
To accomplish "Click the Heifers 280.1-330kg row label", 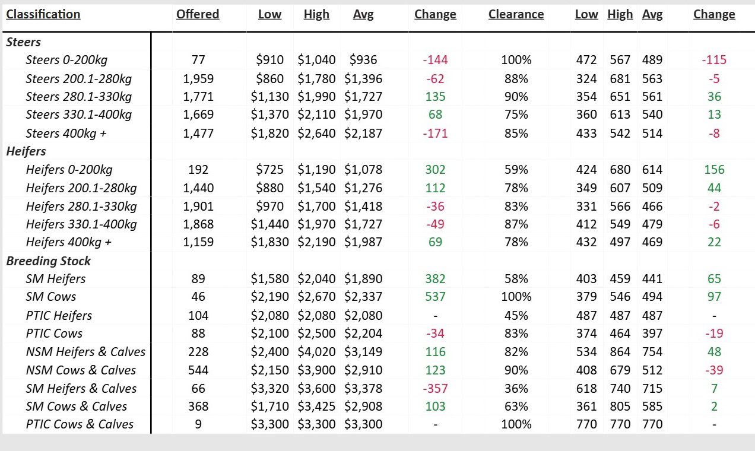I will pyautogui.click(x=81, y=207).
